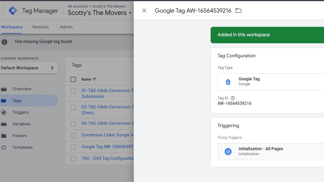Close the tag detail panel
Screen dimensions: 324x182
[x=144, y=11]
